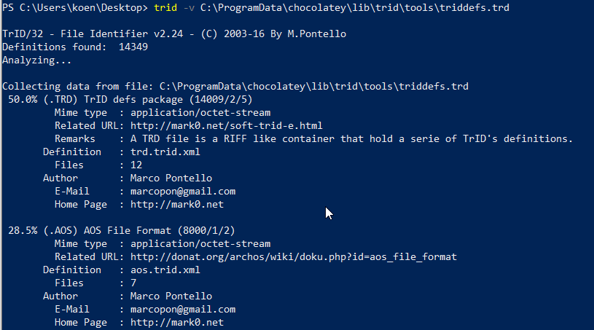
Task: Click the trd.trid.xml definition filename
Action: click(x=165, y=152)
